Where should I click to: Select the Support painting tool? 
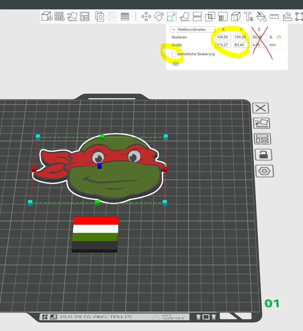(x=223, y=17)
